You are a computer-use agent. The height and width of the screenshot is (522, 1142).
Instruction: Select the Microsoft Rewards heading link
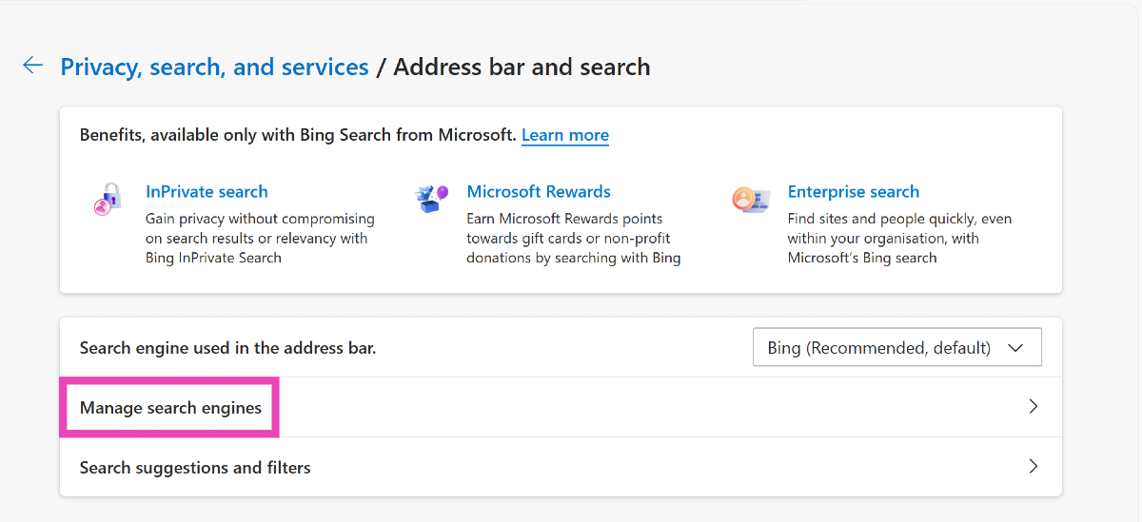[538, 192]
